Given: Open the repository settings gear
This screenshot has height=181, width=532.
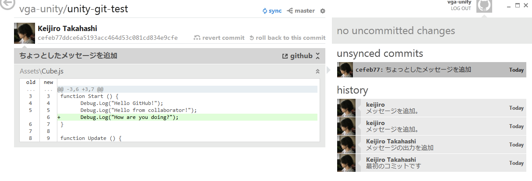Looking at the screenshot, I should [323, 10].
